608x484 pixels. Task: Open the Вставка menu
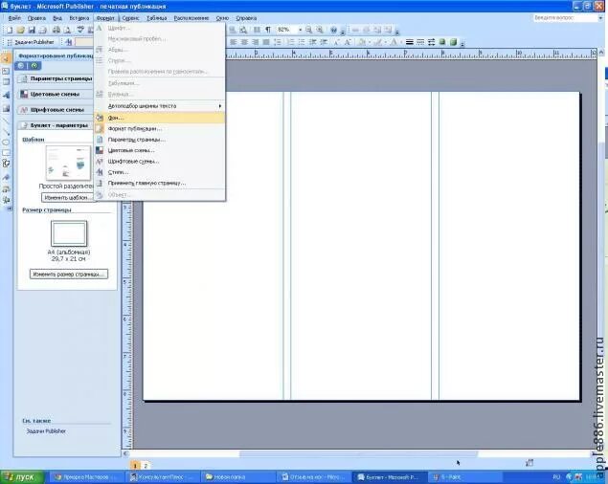pyautogui.click(x=79, y=18)
